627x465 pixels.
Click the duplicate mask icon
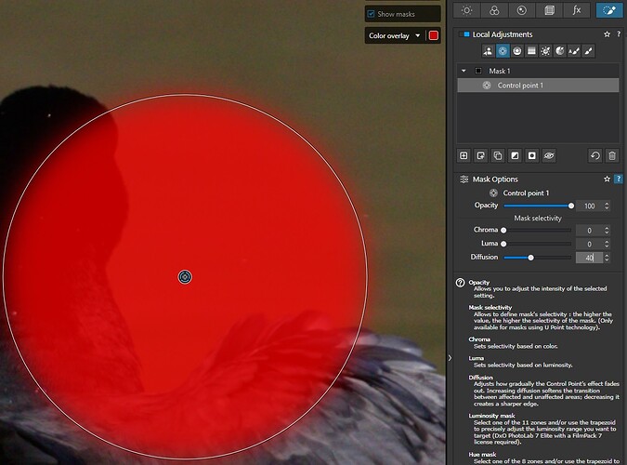tap(498, 155)
